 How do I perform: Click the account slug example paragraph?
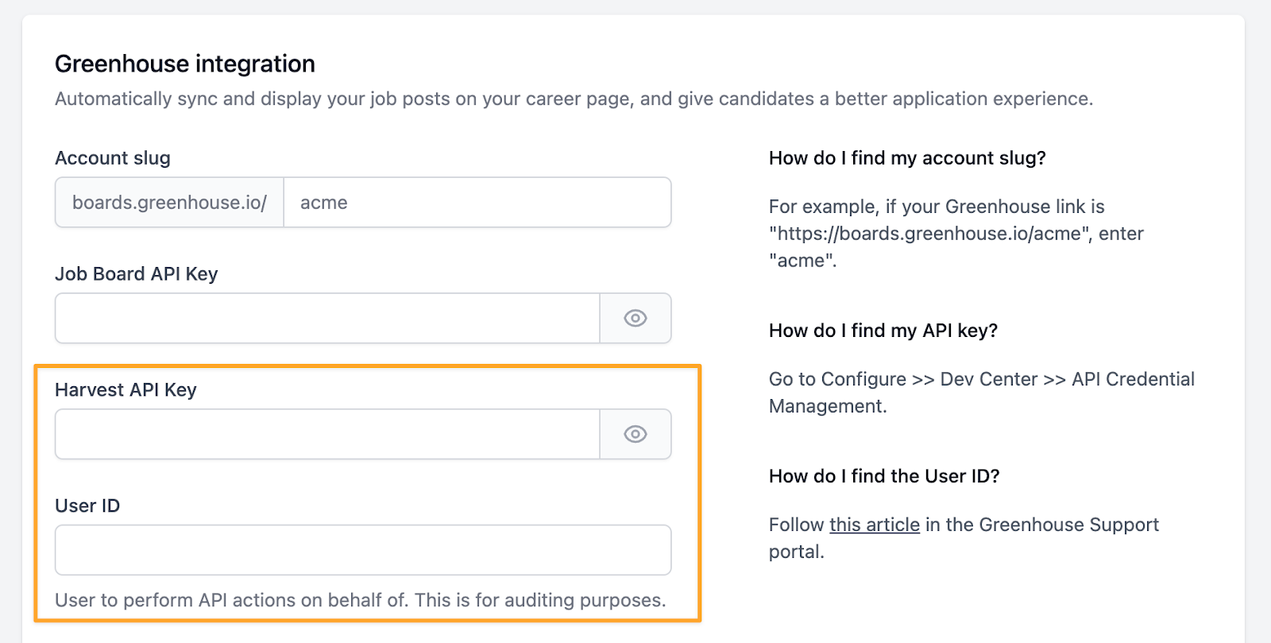956,234
